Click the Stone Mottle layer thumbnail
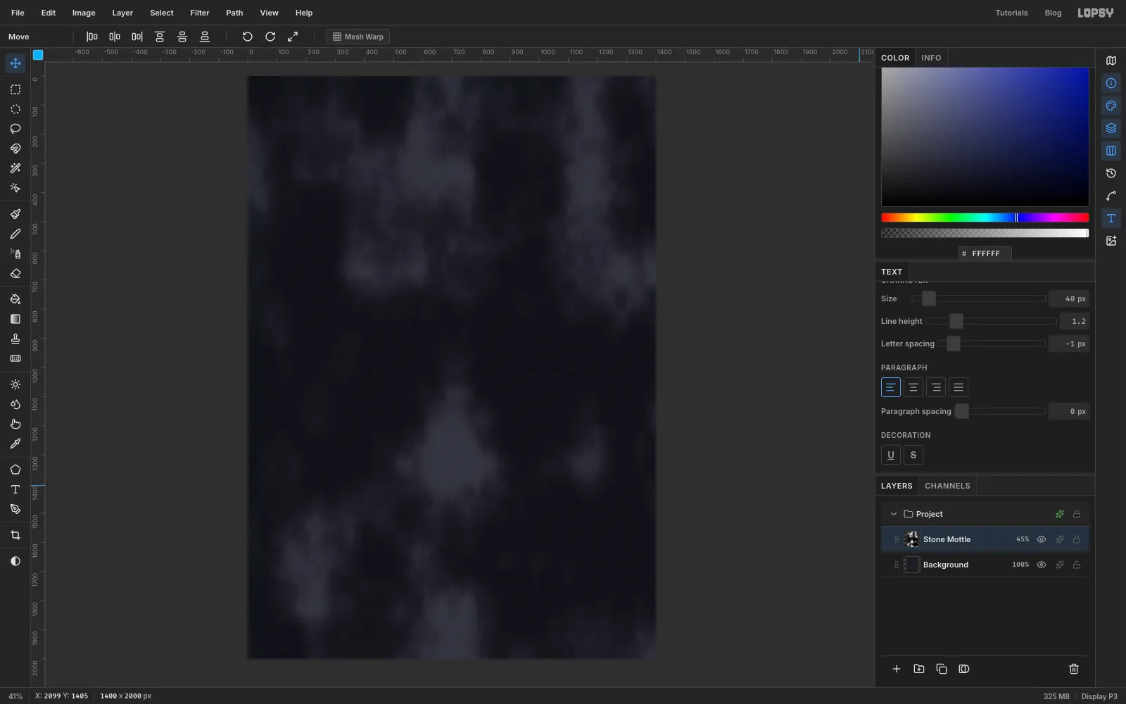 tap(911, 539)
